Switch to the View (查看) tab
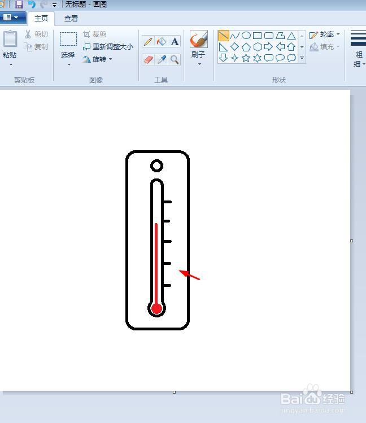 click(71, 18)
